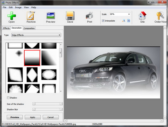
Task: Click the green plus Open icon
Action: coord(12,16)
